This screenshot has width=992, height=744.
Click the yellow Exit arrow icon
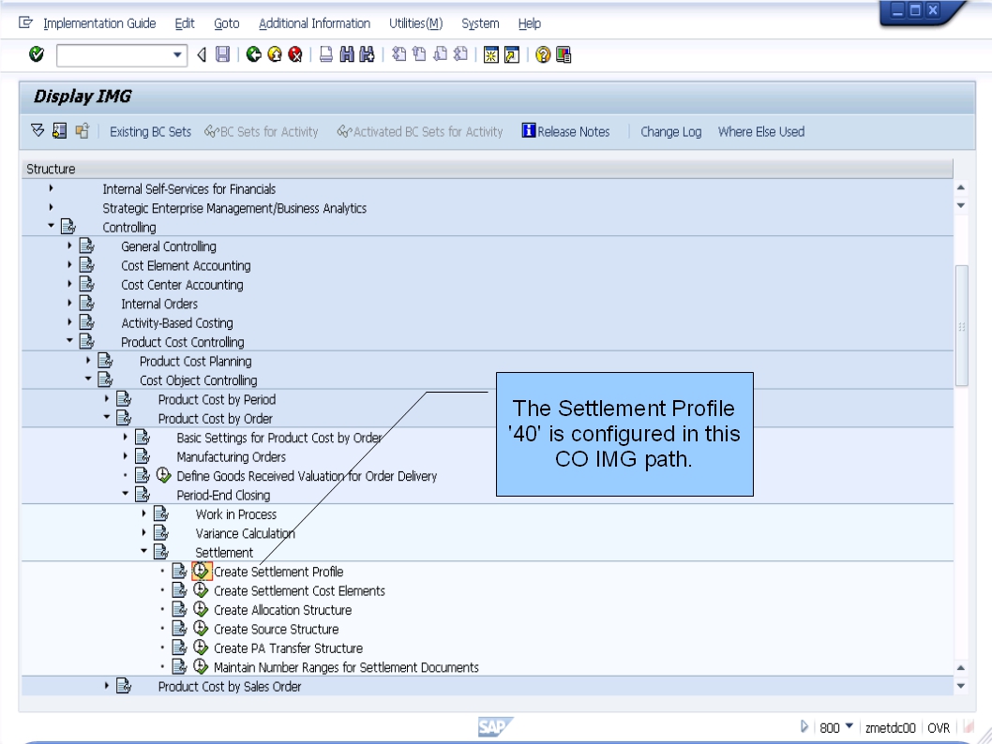click(275, 55)
